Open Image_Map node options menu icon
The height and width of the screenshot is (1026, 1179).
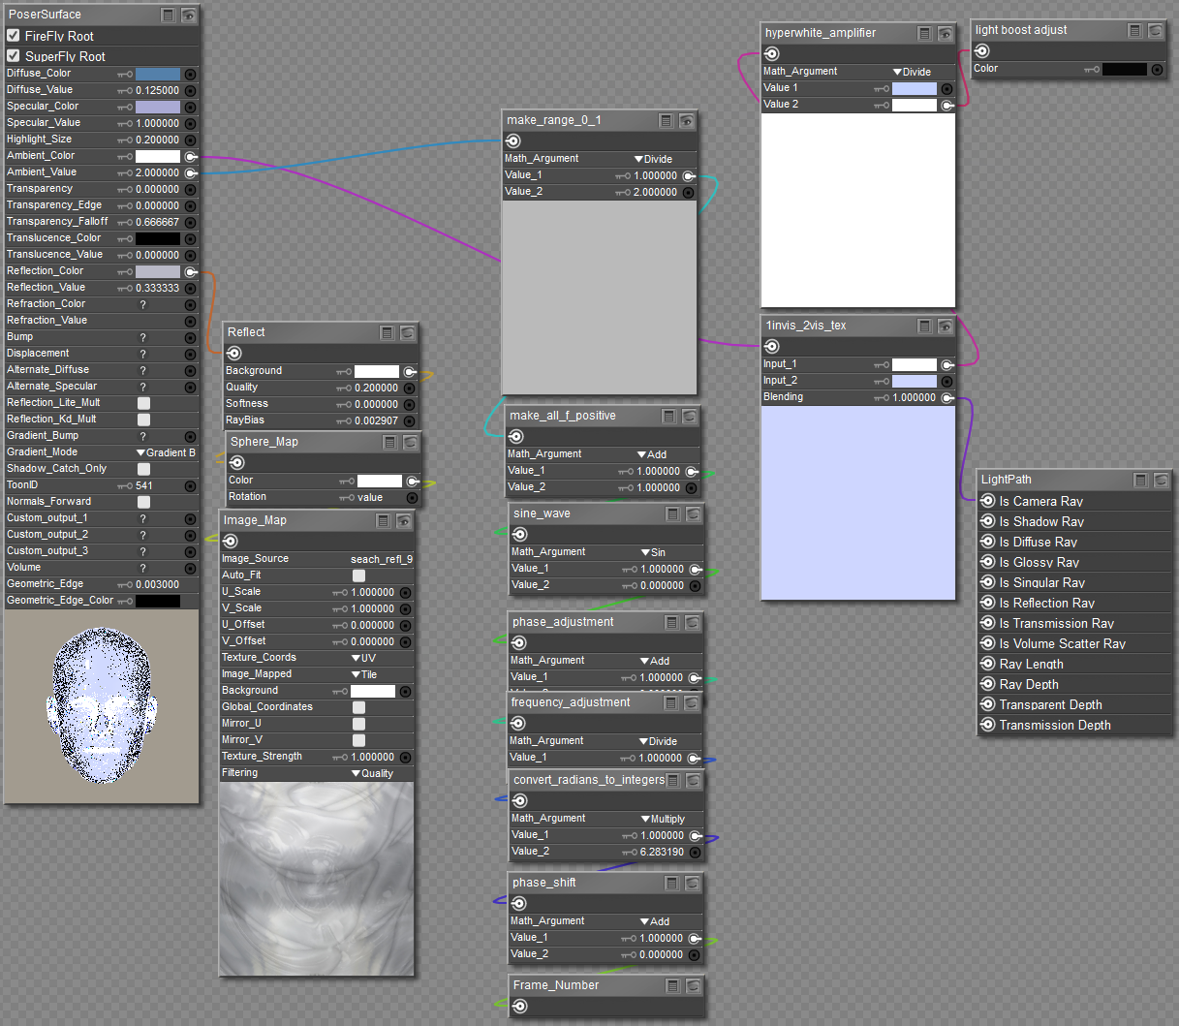(x=384, y=521)
